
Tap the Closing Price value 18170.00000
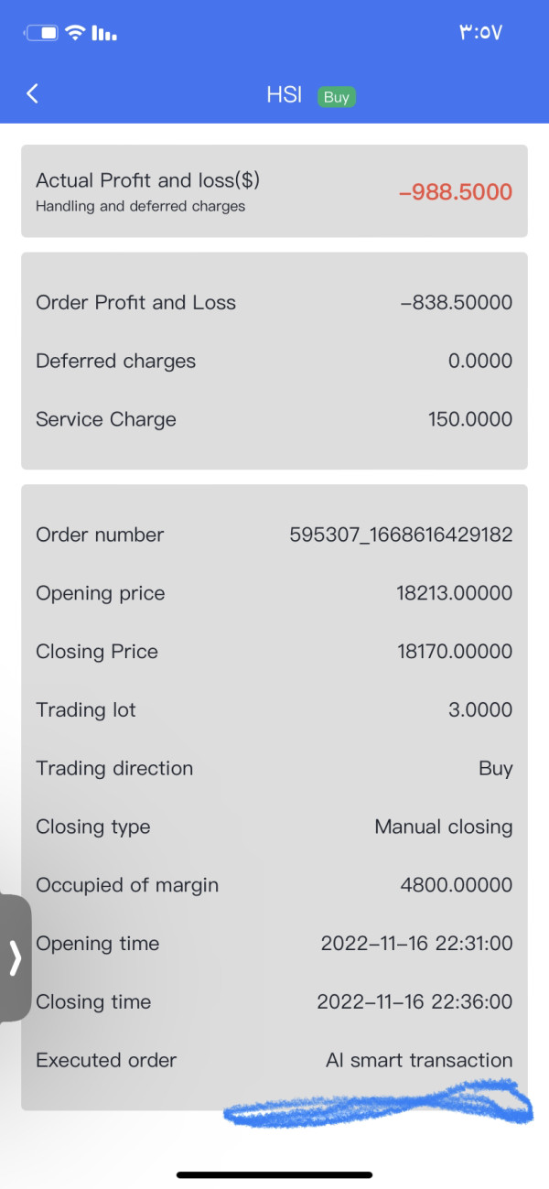pos(454,652)
